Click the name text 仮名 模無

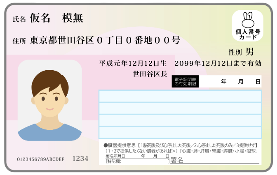[x=56, y=18]
